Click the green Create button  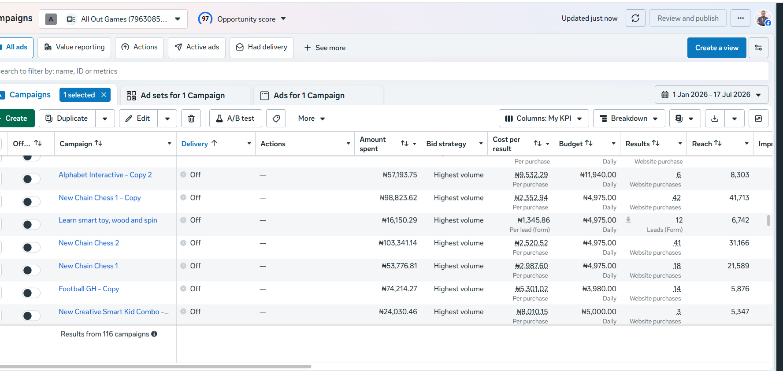(x=16, y=119)
